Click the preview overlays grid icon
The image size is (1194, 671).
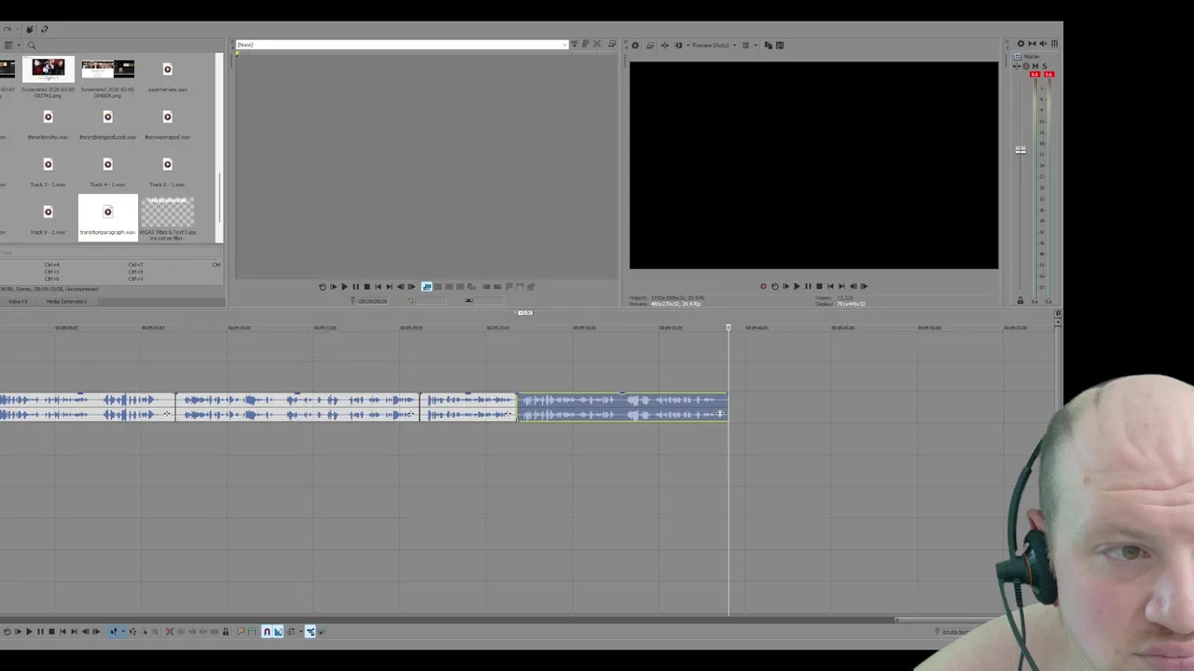tap(745, 45)
